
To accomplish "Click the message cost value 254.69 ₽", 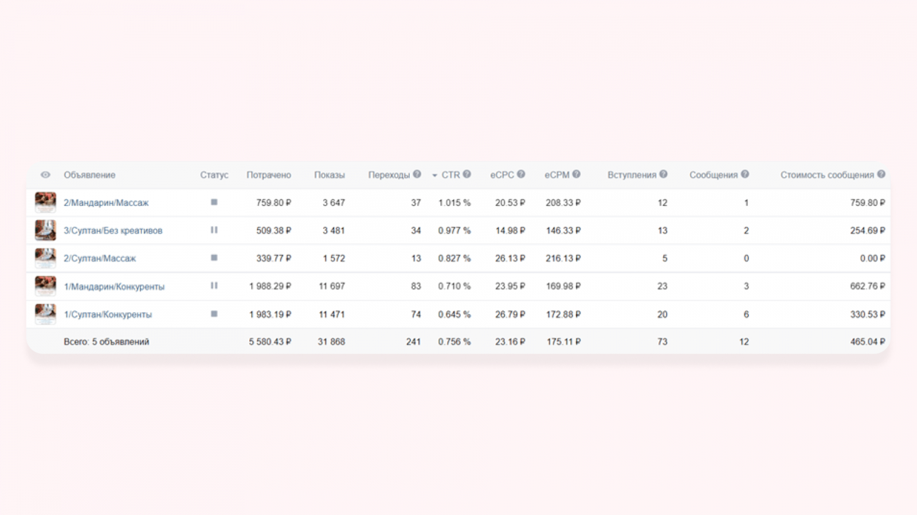I will click(x=868, y=231).
